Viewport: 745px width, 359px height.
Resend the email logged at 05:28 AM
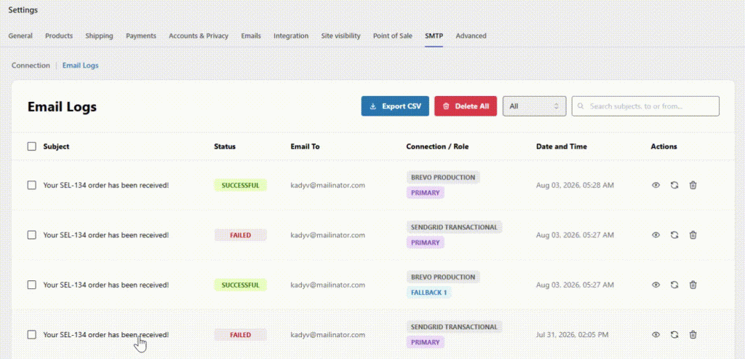[x=674, y=185]
